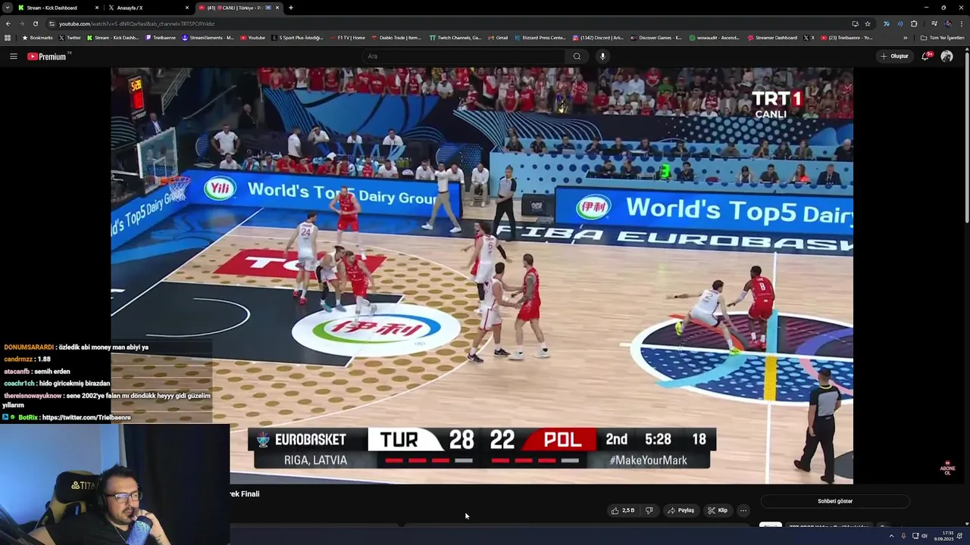
Task: Click the install/cast icon in address bar
Action: pyautogui.click(x=855, y=23)
